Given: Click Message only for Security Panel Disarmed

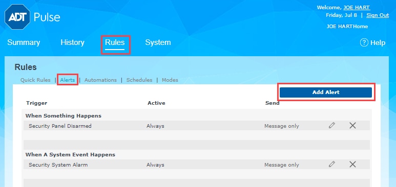Looking at the screenshot, I should click(282, 126).
